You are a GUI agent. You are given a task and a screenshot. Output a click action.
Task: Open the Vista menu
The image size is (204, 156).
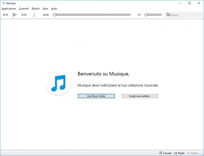(x=45, y=9)
